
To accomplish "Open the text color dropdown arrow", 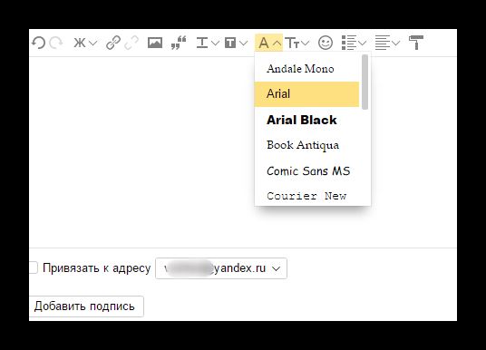I will pyautogui.click(x=215, y=44).
